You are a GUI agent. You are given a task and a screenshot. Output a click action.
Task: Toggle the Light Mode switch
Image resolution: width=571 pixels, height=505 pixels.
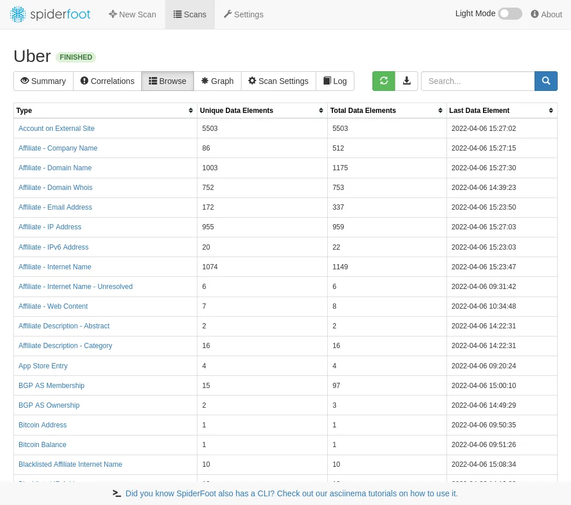tap(510, 14)
